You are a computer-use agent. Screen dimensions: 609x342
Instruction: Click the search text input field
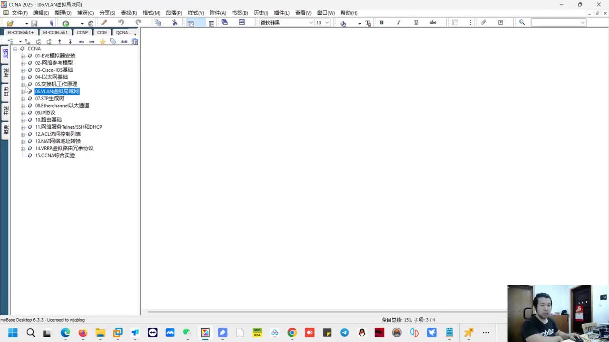(555, 22)
